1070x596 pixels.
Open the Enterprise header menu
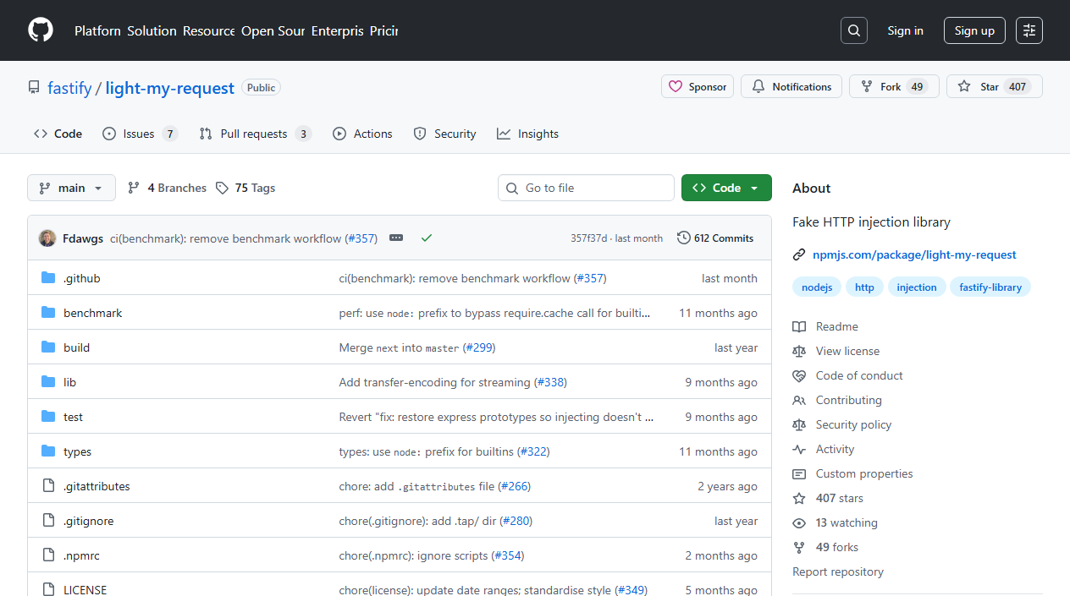(x=337, y=30)
